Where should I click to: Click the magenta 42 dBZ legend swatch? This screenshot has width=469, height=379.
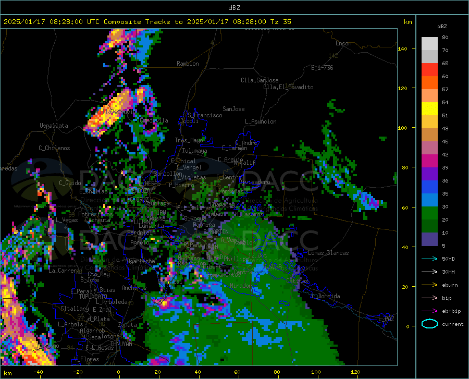pyautogui.click(x=429, y=161)
